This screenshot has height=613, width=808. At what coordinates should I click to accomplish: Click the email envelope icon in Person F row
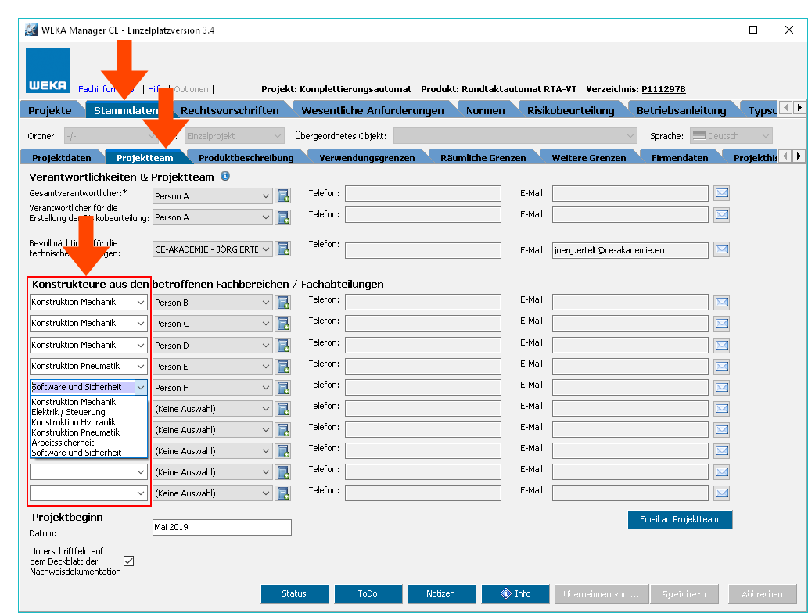[722, 387]
